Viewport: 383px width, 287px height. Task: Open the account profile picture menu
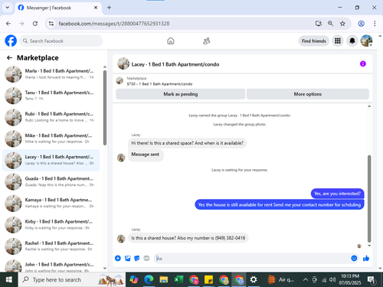pyautogui.click(x=366, y=41)
